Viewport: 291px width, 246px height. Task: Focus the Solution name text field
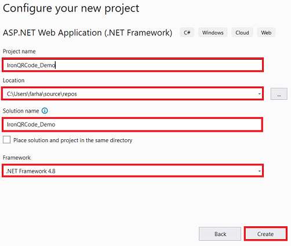click(x=133, y=124)
